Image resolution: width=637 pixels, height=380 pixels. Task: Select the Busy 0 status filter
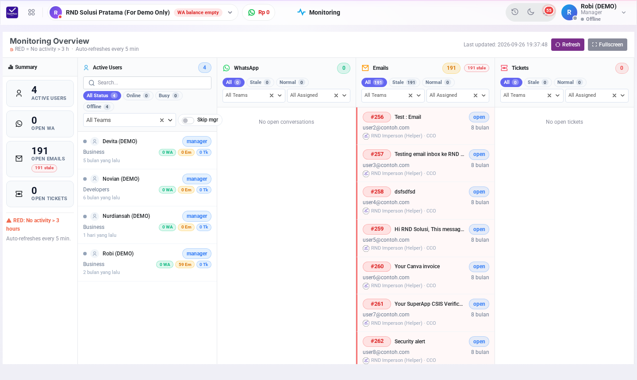169,95
